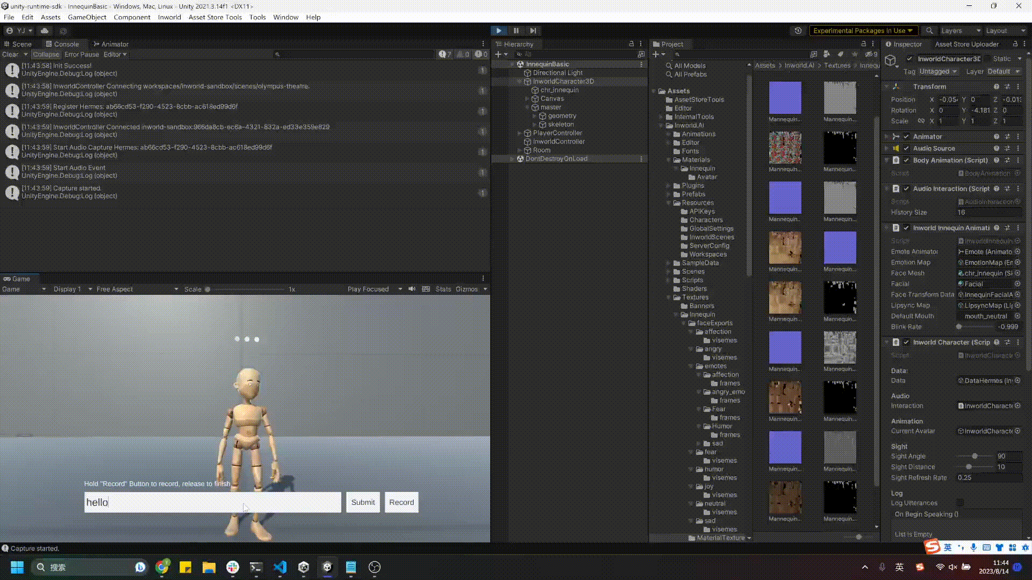This screenshot has width=1032, height=580.
Task: Open the Layers dropdown
Action: click(961, 31)
